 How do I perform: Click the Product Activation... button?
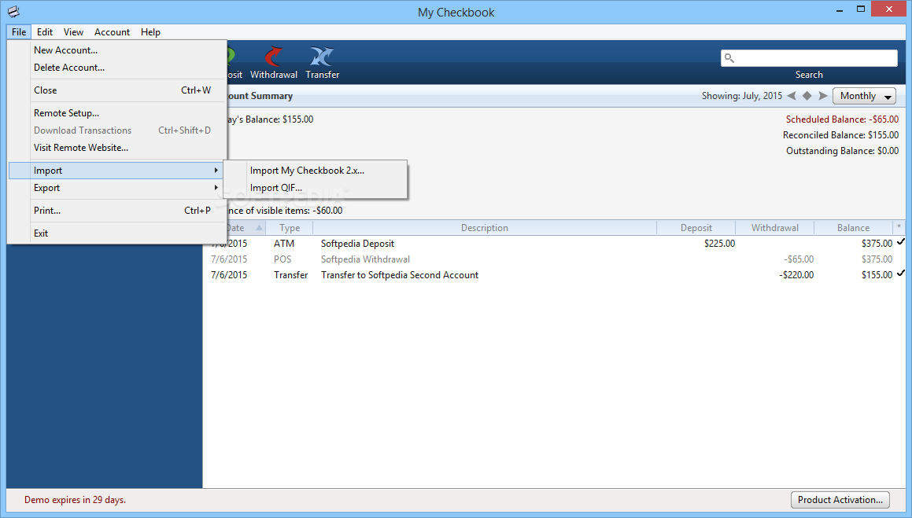[x=840, y=499]
